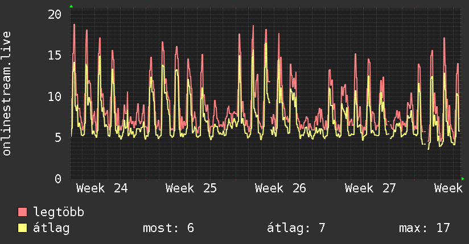This screenshot has height=244, width=469.
Task: Click the yellow átlag legend swatch
Action: (x=22, y=228)
